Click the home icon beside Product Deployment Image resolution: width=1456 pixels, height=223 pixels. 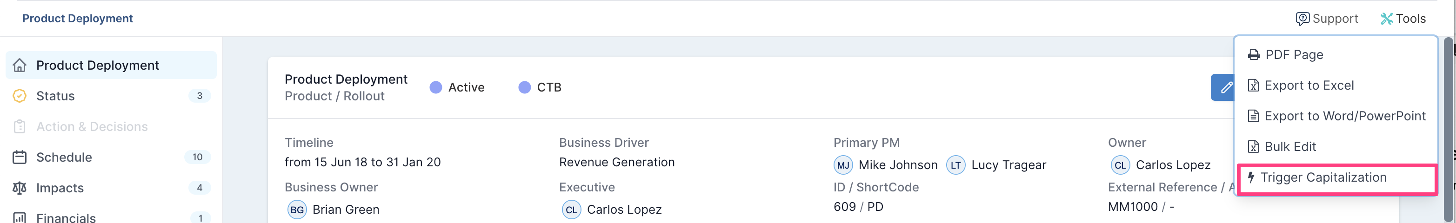point(20,66)
